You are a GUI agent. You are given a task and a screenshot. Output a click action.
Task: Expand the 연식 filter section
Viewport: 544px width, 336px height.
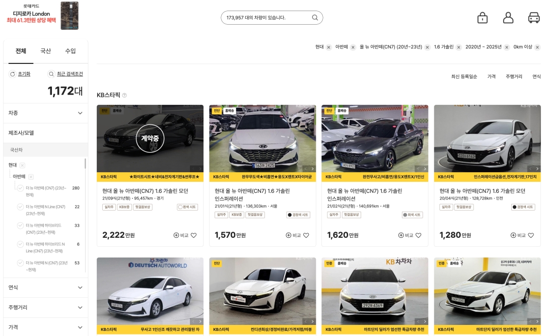click(x=45, y=288)
